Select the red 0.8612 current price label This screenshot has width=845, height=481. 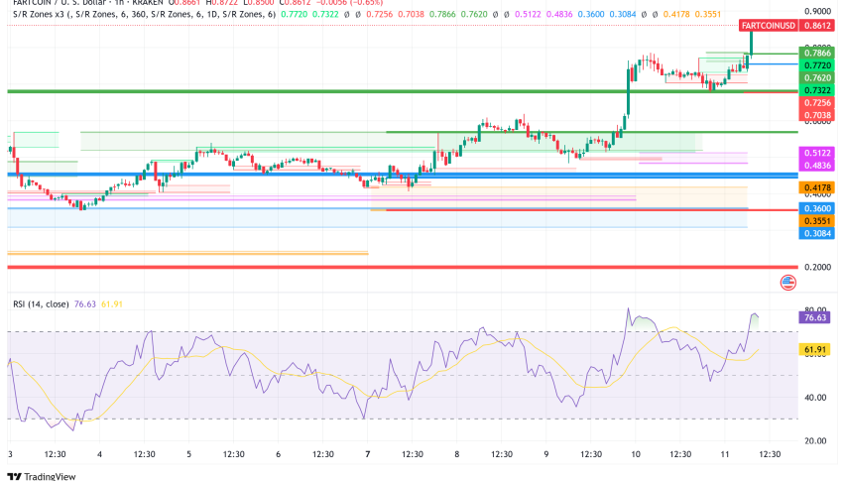click(817, 26)
